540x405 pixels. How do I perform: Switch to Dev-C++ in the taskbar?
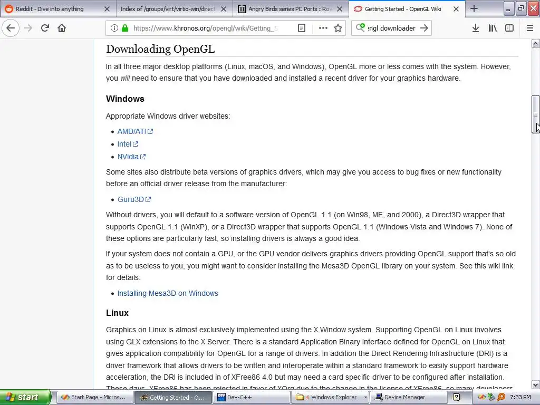coord(252,398)
